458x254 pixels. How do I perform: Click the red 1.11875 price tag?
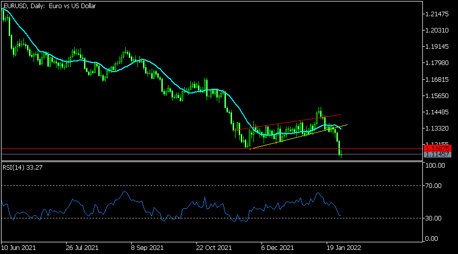tap(437, 148)
